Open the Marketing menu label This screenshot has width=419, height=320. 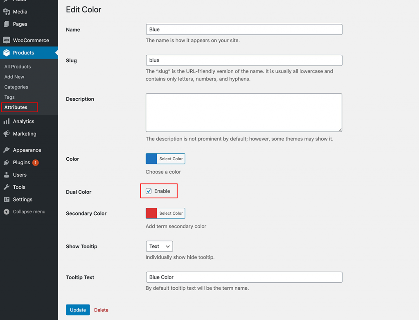click(25, 134)
